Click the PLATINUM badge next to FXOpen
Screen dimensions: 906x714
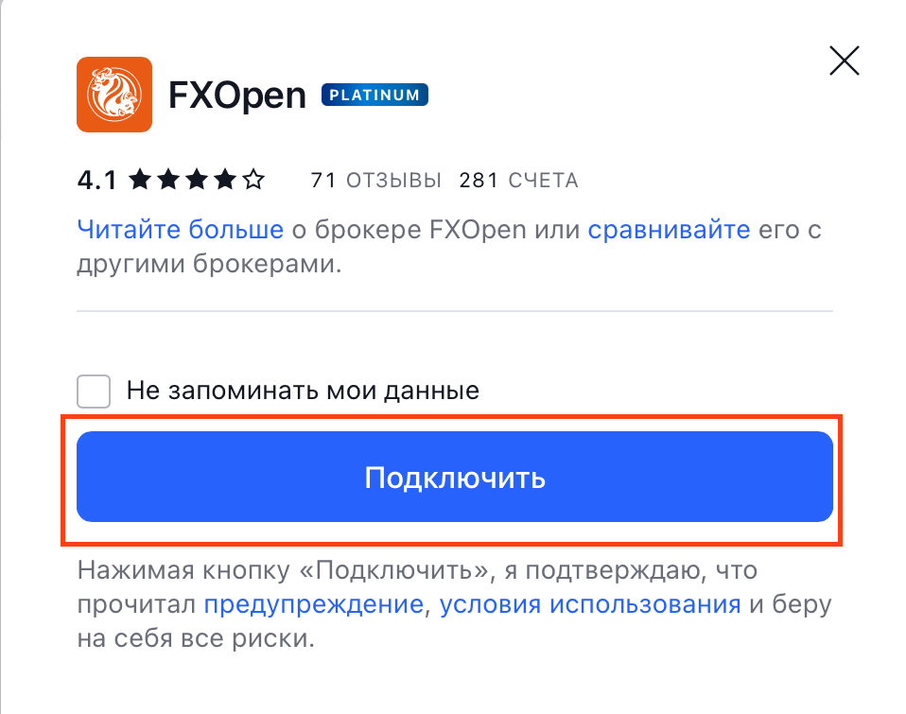tap(375, 95)
